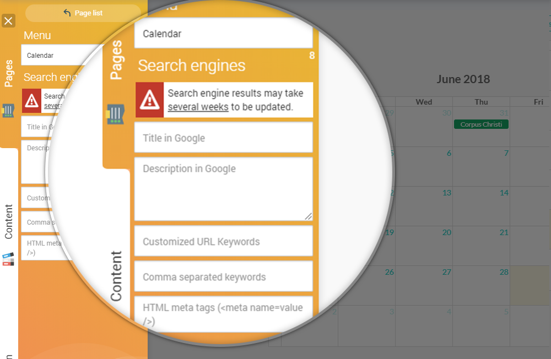Click the Fri column header
The height and width of the screenshot is (359, 551).
tap(538, 102)
